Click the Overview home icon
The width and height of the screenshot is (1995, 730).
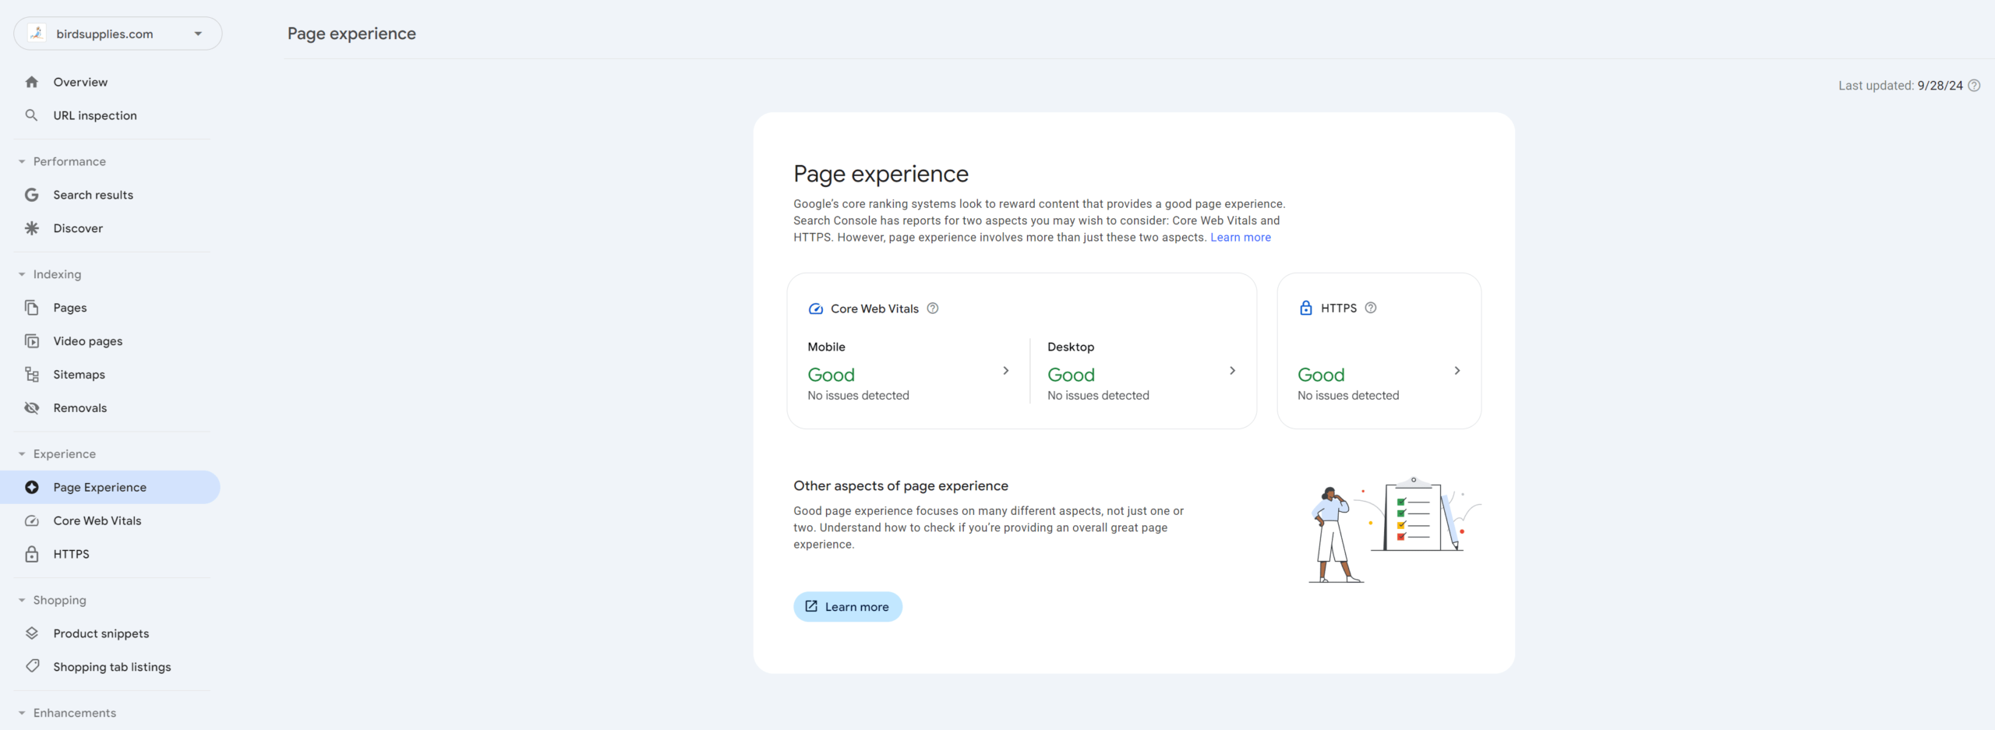tap(31, 83)
